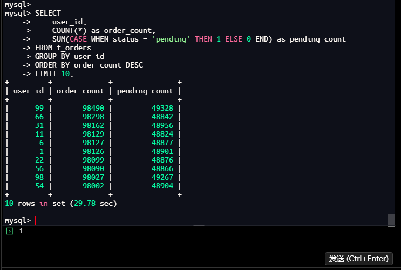Click the 'ORDER BY order_count DESC' line
The image size is (401, 270).
pos(89,65)
